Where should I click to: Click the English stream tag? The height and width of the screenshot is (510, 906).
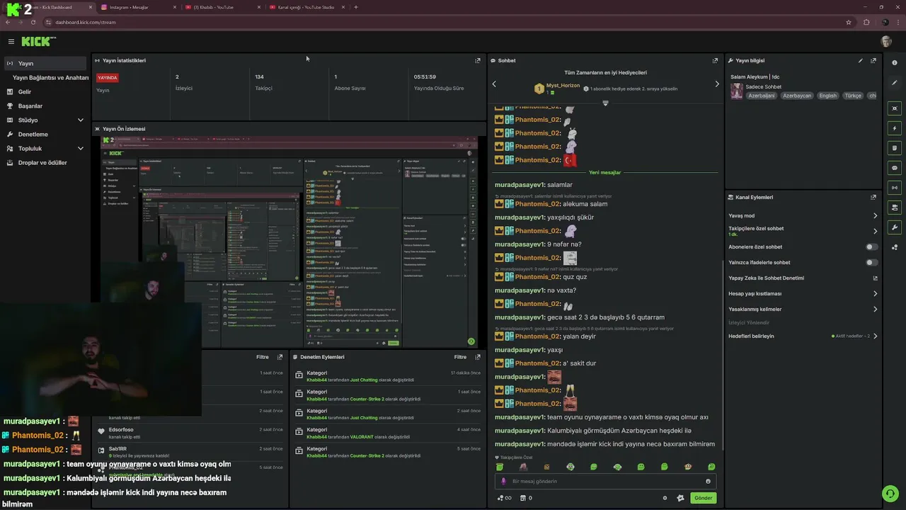[x=828, y=96]
